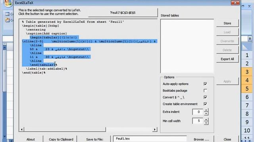Click the Office button in Excel
The height and width of the screenshot is (142, 254).
(8, 3)
